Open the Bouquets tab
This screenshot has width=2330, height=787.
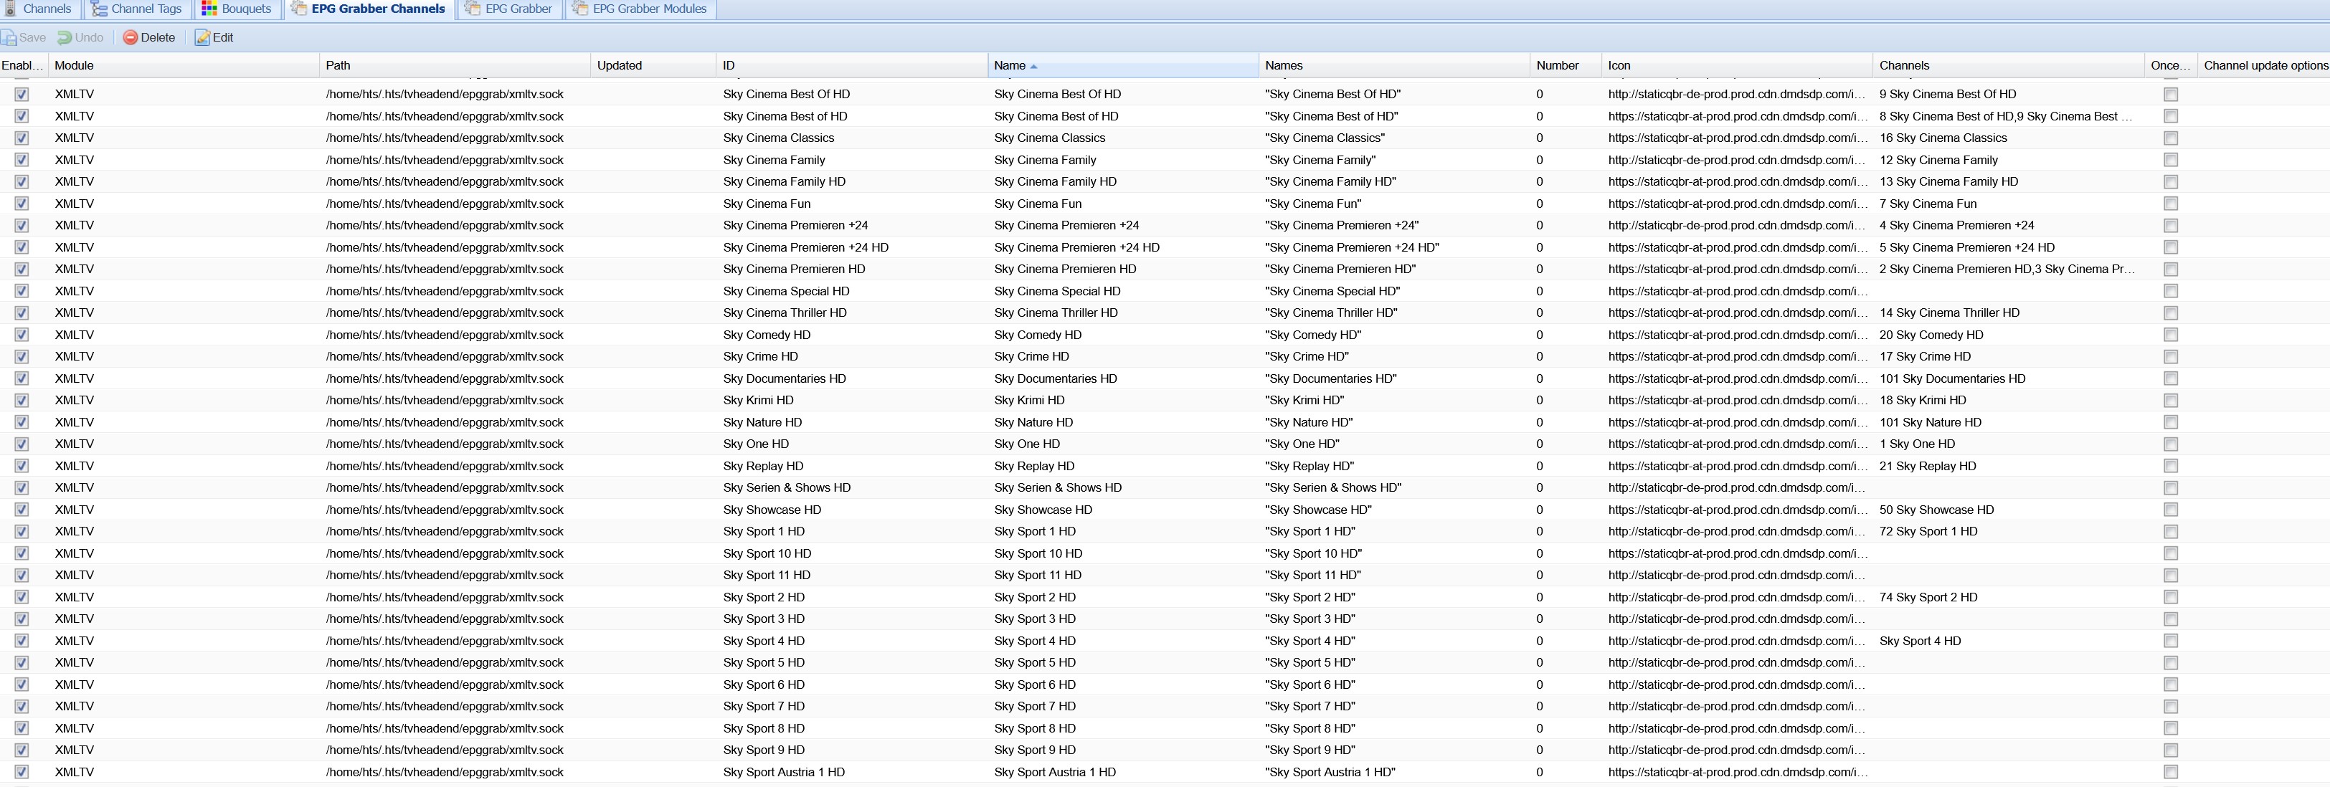[x=236, y=9]
